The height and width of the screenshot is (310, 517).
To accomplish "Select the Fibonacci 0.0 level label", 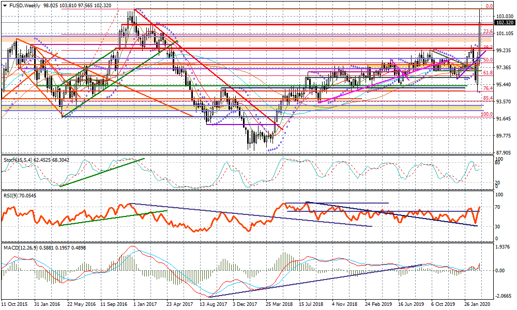I will [489, 6].
